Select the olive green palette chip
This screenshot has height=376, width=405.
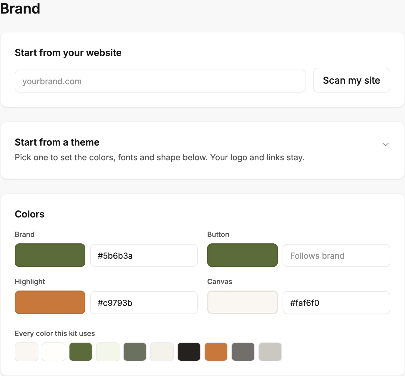point(81,352)
